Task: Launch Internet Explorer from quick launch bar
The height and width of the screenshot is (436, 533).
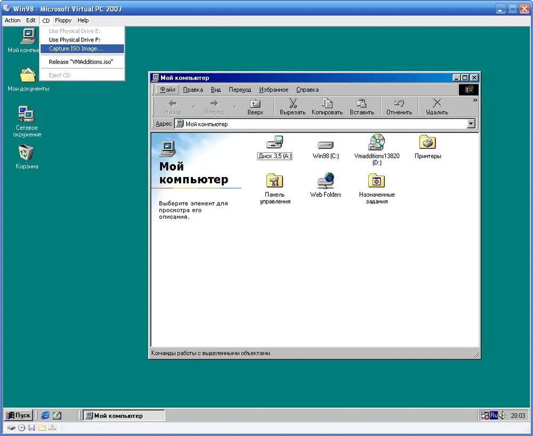Action: pos(45,415)
